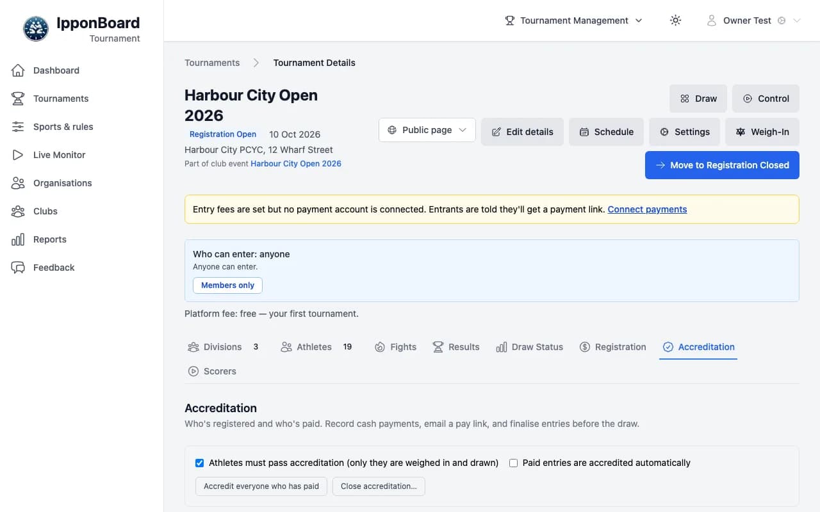Screen dimensions: 820x512
Task: Click the Feedback speech bubble icon
Action: click(x=18, y=268)
